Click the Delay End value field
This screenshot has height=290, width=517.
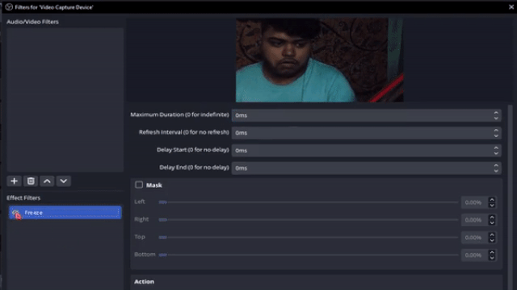tap(362, 168)
